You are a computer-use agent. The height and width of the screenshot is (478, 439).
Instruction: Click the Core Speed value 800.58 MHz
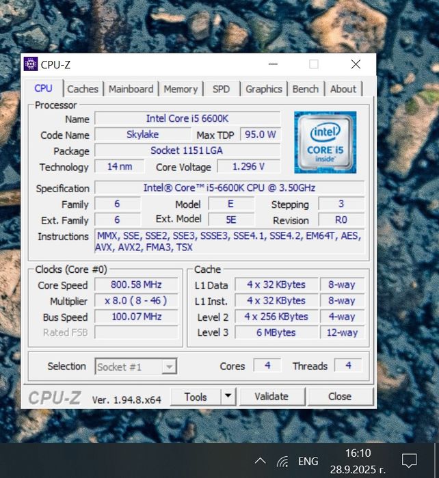click(x=136, y=284)
